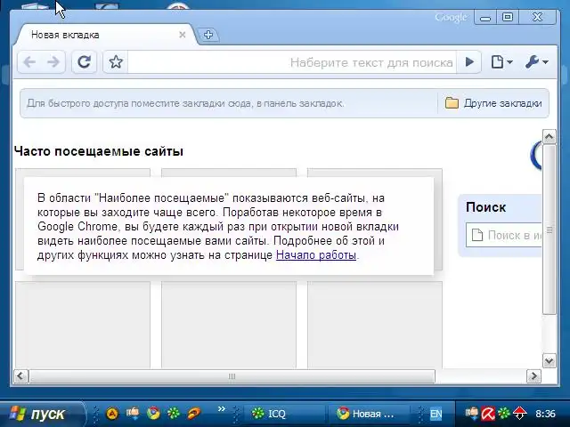Open a new tab with the plus button

tap(208, 35)
